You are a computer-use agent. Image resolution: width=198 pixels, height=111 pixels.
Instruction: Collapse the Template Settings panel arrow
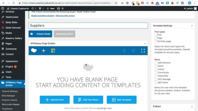192,26
